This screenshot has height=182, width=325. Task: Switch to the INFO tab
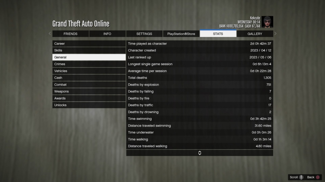coord(107,34)
